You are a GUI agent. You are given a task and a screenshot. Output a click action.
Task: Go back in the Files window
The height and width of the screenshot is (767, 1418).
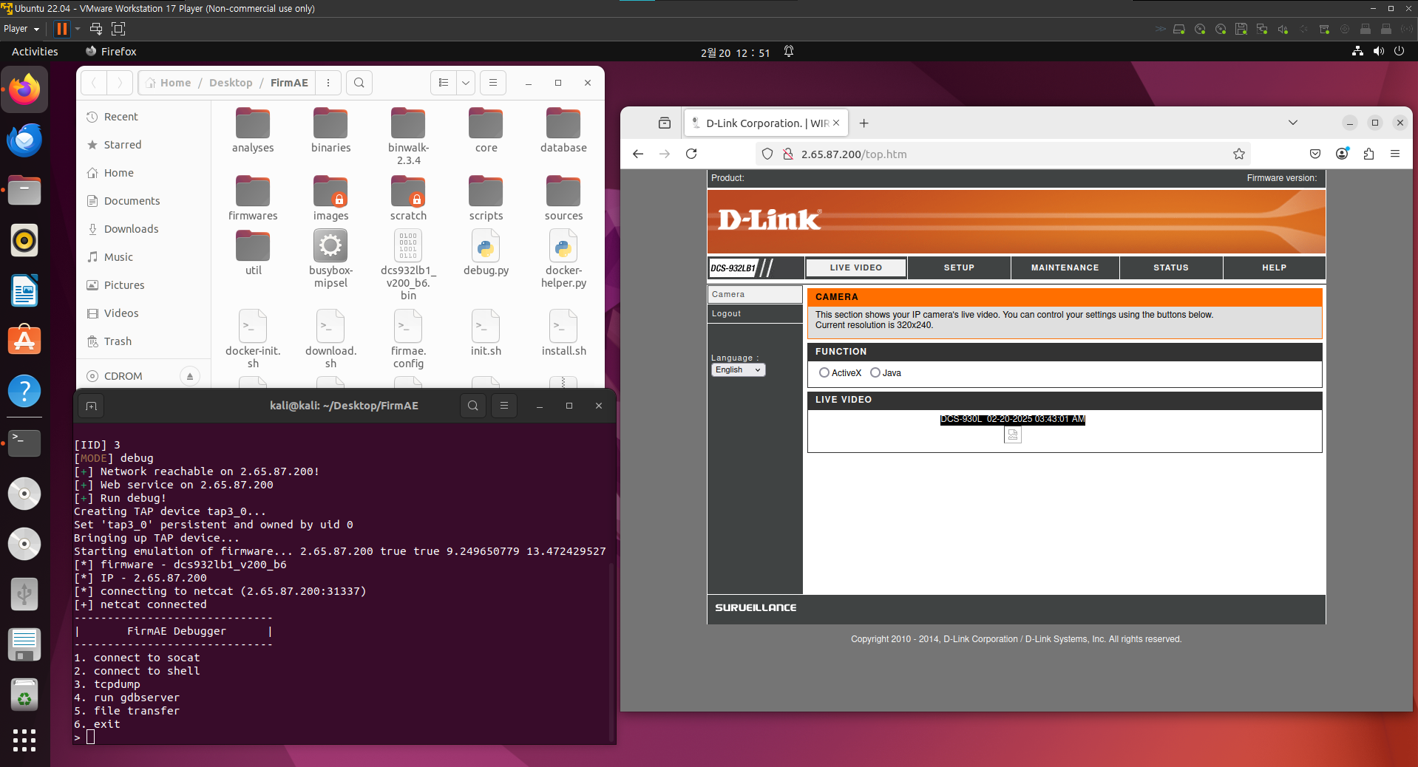click(x=94, y=83)
